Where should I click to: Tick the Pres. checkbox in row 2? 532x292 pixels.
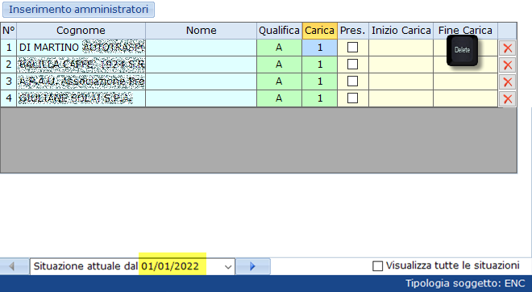(352, 65)
